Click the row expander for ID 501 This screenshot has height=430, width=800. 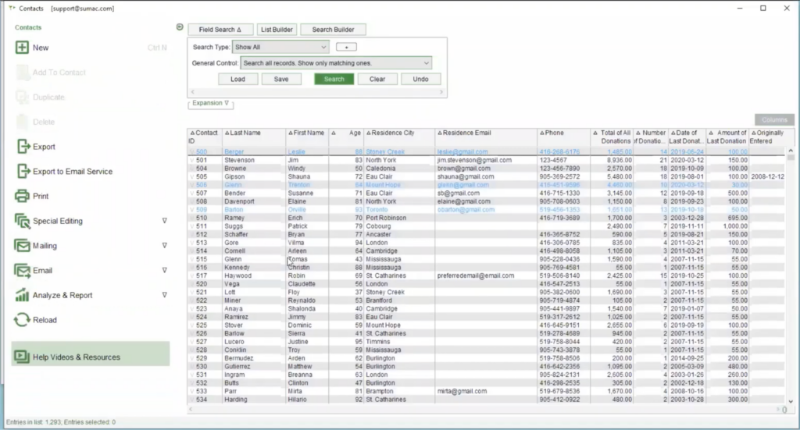192,160
